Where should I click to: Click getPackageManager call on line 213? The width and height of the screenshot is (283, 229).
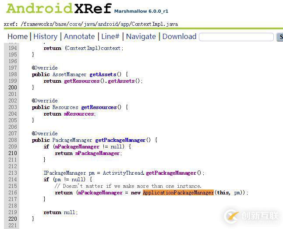click(x=171, y=173)
